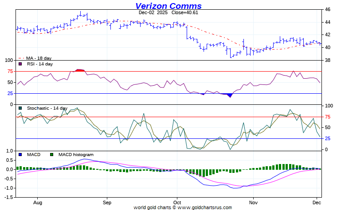Click the blue "25" Stochastic axis label
This screenshot has height=210, width=337.
pyautogui.click(x=328, y=139)
